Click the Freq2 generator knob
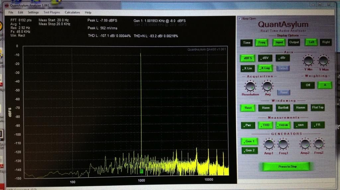This screenshot has width=340, height=190. point(319,144)
